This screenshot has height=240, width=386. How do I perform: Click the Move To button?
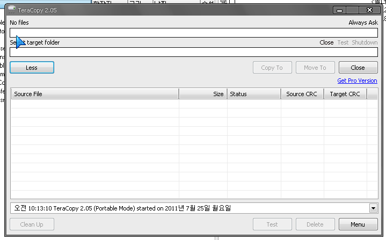315,68
